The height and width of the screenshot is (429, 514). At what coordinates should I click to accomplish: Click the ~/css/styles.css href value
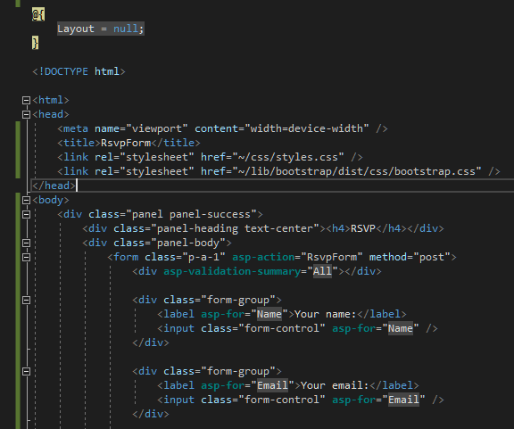pyautogui.click(x=288, y=157)
